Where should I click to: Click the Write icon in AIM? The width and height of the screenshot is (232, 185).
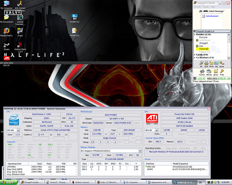pyautogui.click(x=211, y=64)
